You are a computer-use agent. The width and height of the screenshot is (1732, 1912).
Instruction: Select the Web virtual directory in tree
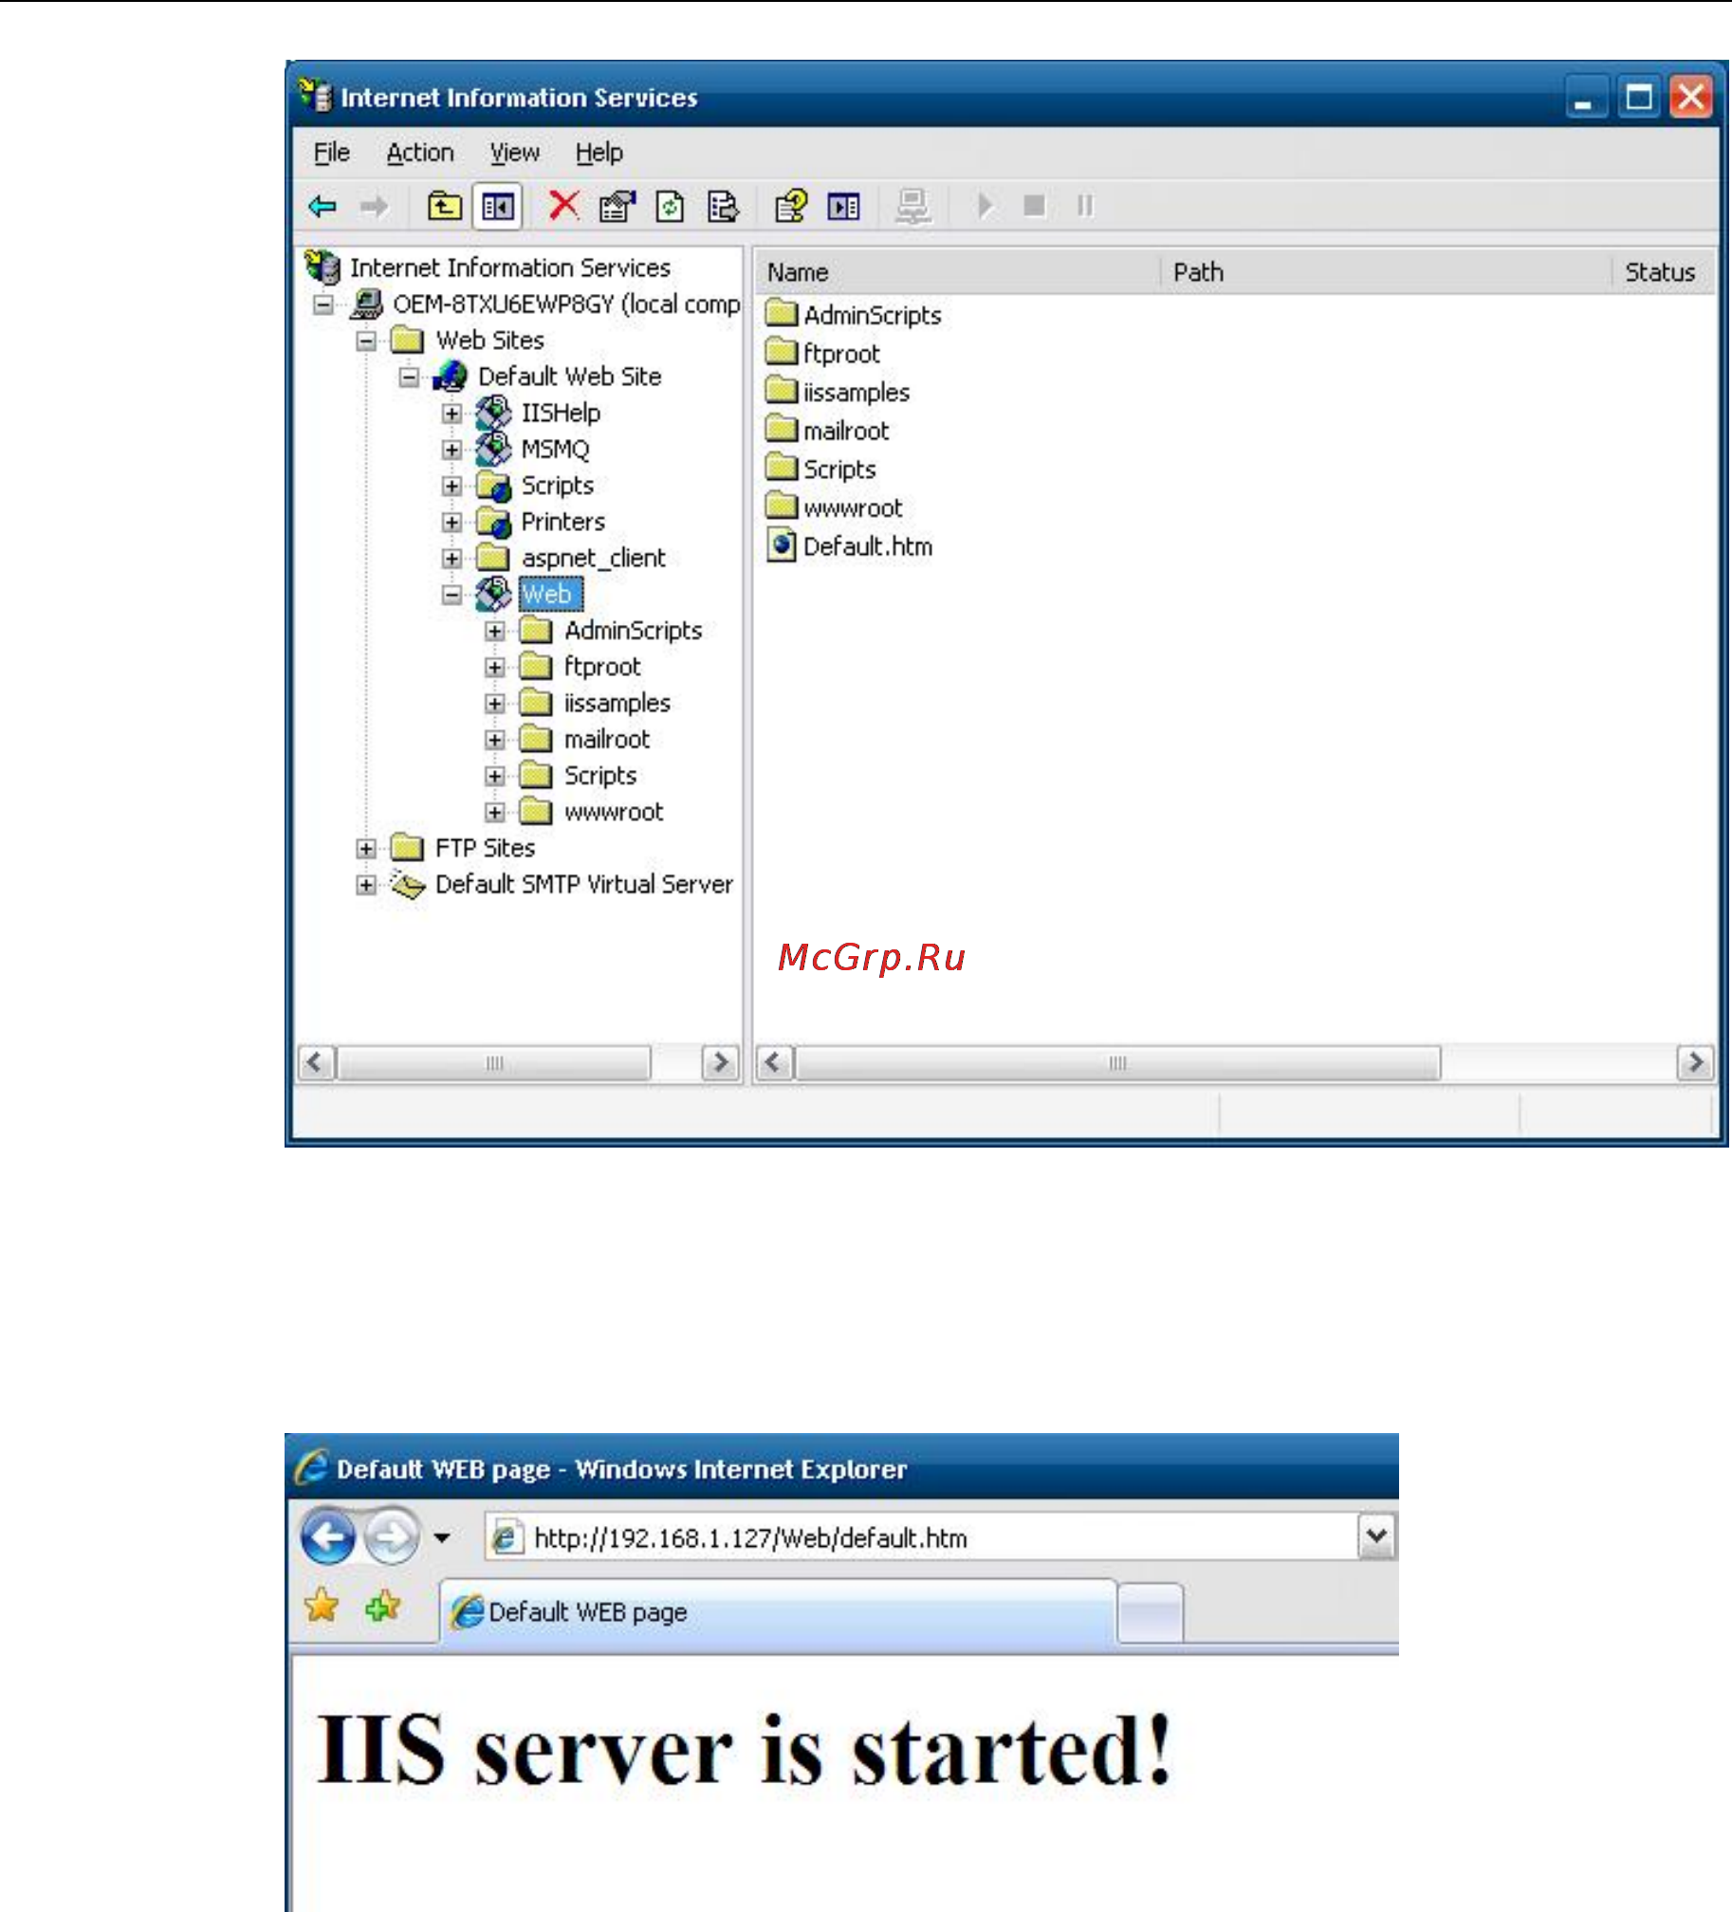tap(548, 595)
